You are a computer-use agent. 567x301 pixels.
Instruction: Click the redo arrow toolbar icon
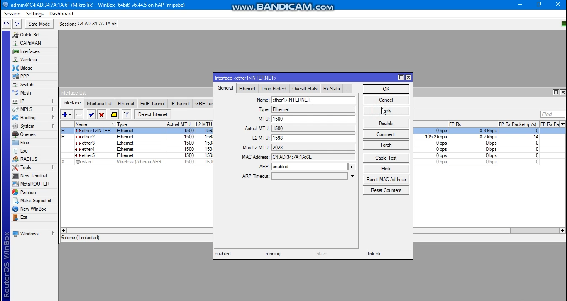(17, 24)
